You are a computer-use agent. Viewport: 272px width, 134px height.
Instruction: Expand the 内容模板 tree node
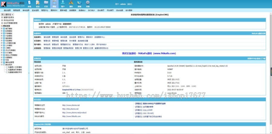pyautogui.click(x=2, y=36)
